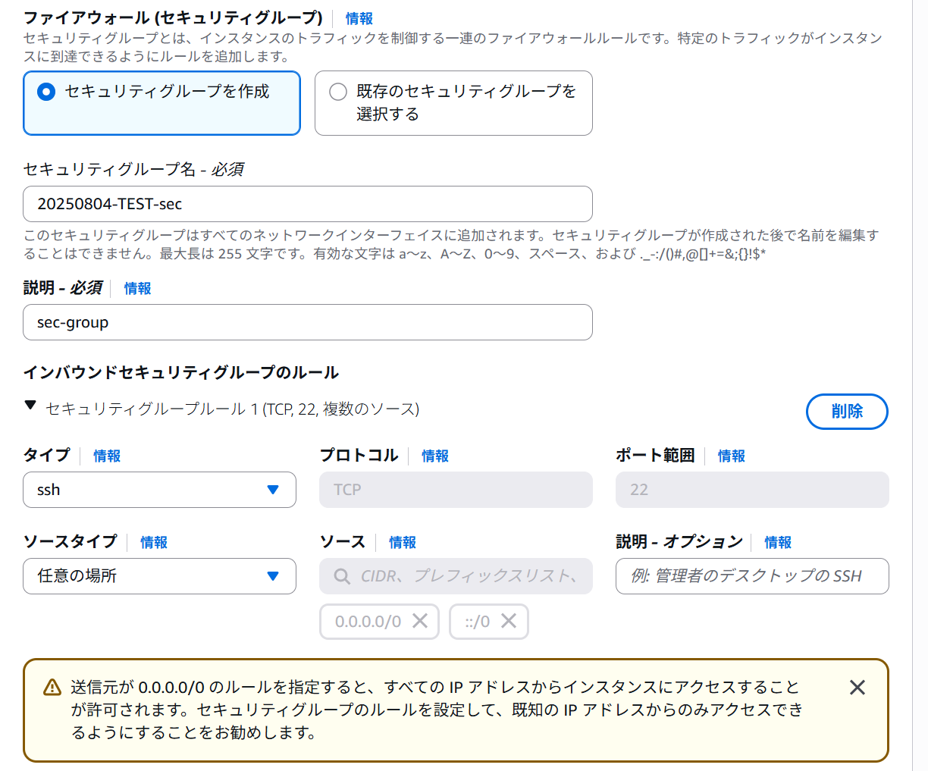Click the 説明 - オプション input field
This screenshot has width=928, height=771.
pyautogui.click(x=752, y=576)
